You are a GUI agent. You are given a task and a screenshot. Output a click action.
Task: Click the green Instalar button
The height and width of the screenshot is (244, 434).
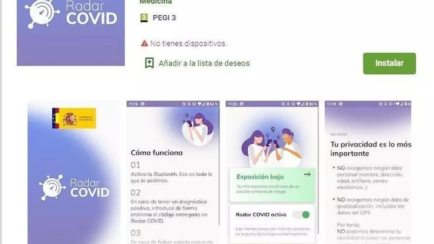tap(389, 64)
